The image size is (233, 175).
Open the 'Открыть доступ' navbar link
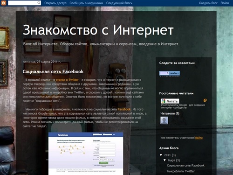point(55,3)
